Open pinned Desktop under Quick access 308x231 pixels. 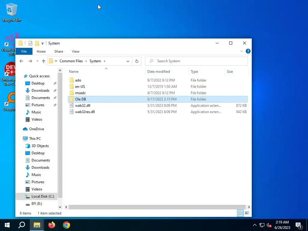click(x=38, y=83)
